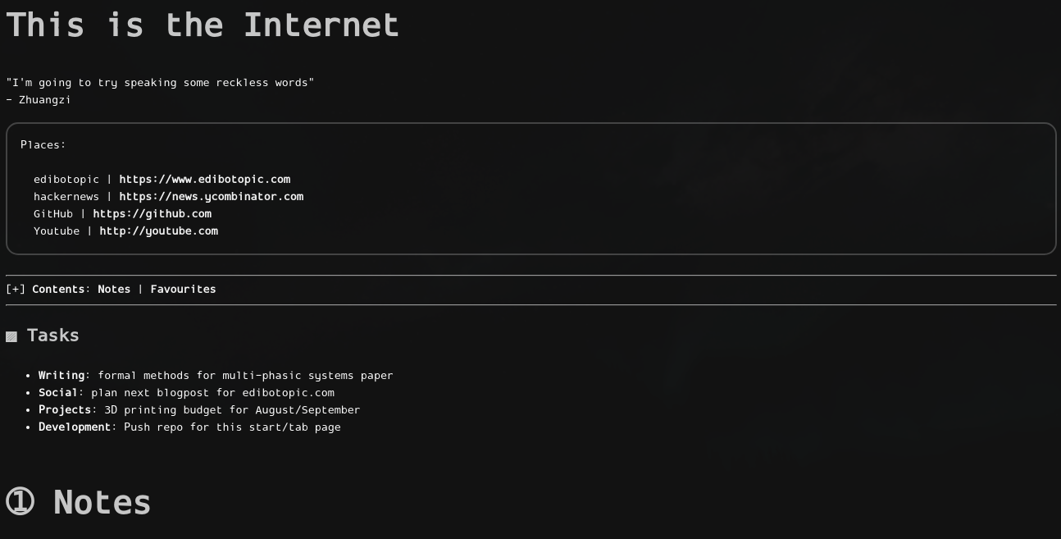1061x539 pixels.
Task: Click the Projects 3D printing budget item
Action: [199, 409]
